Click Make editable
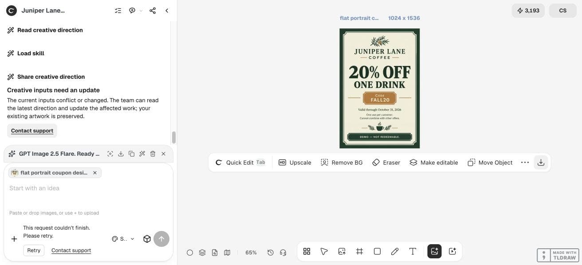582x265 pixels. tap(434, 163)
